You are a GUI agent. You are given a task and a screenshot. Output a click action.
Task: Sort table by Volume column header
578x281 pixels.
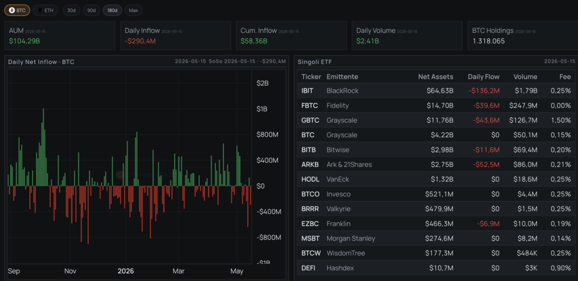click(x=526, y=77)
